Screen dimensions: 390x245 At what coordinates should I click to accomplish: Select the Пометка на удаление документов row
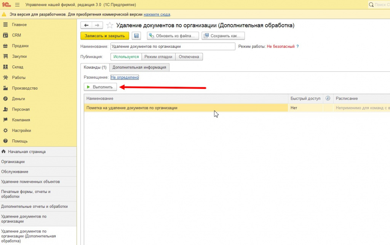click(x=186, y=108)
